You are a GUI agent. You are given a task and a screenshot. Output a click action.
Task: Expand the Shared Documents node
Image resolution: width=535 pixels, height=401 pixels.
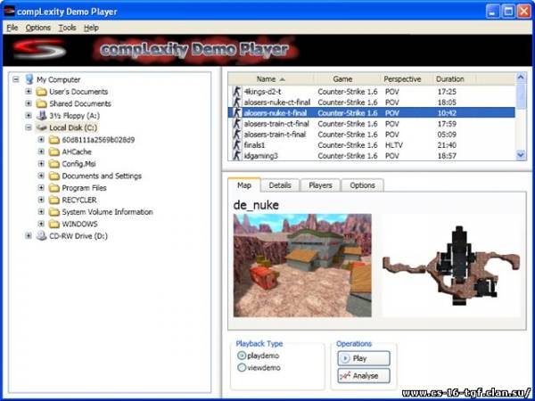[29, 103]
